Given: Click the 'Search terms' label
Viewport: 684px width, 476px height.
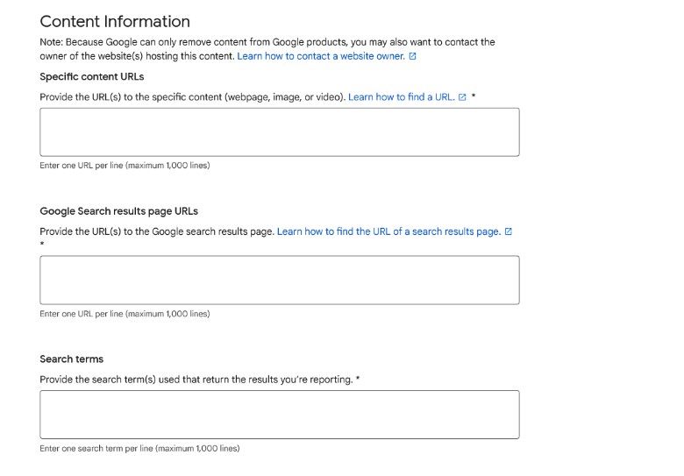Looking at the screenshot, I should [x=72, y=359].
